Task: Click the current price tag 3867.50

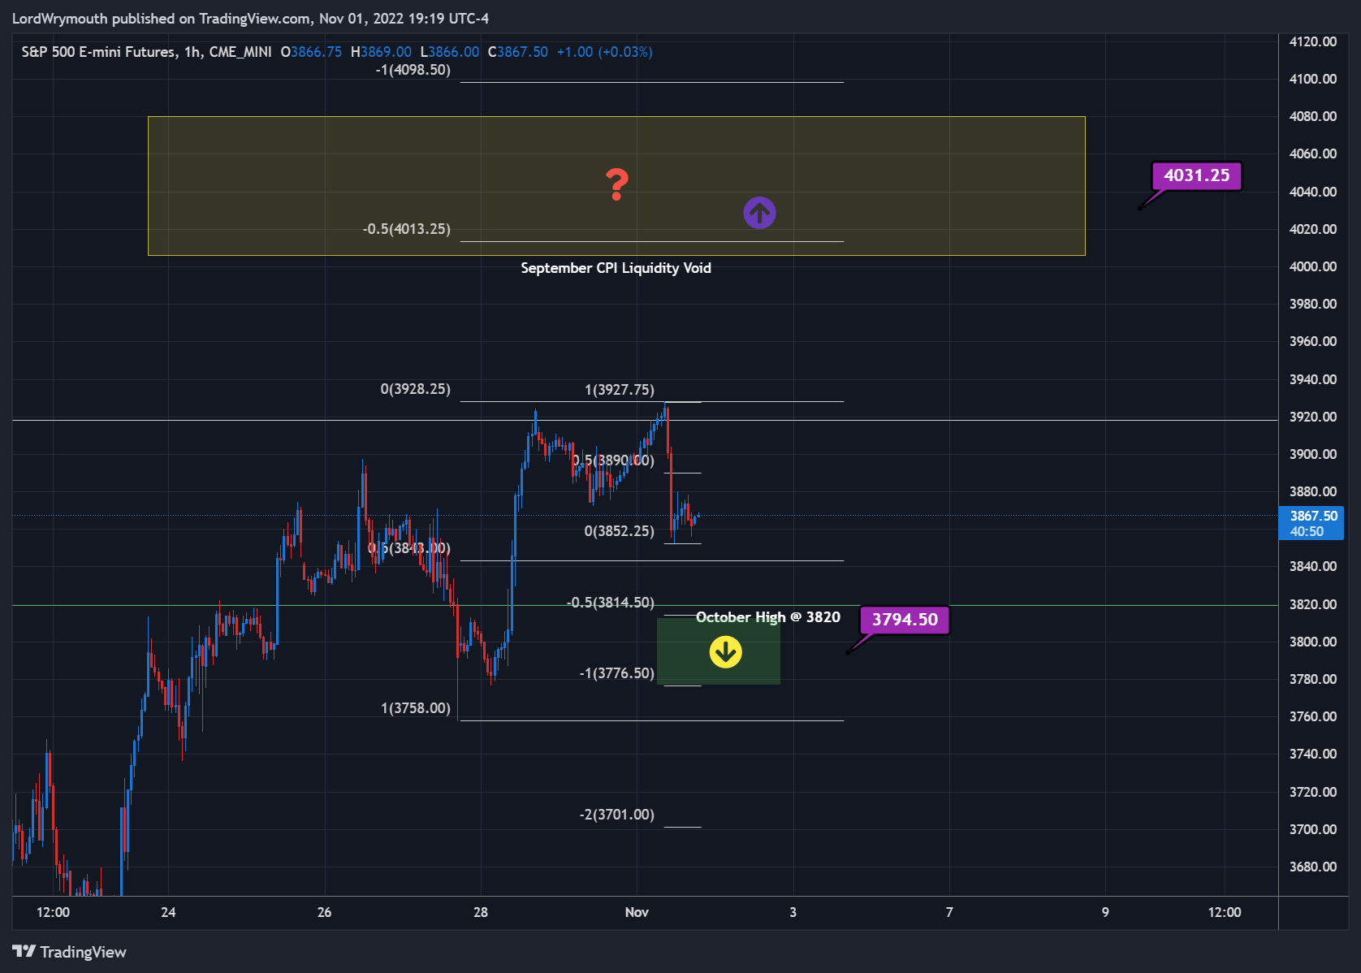Action: pyautogui.click(x=1311, y=523)
